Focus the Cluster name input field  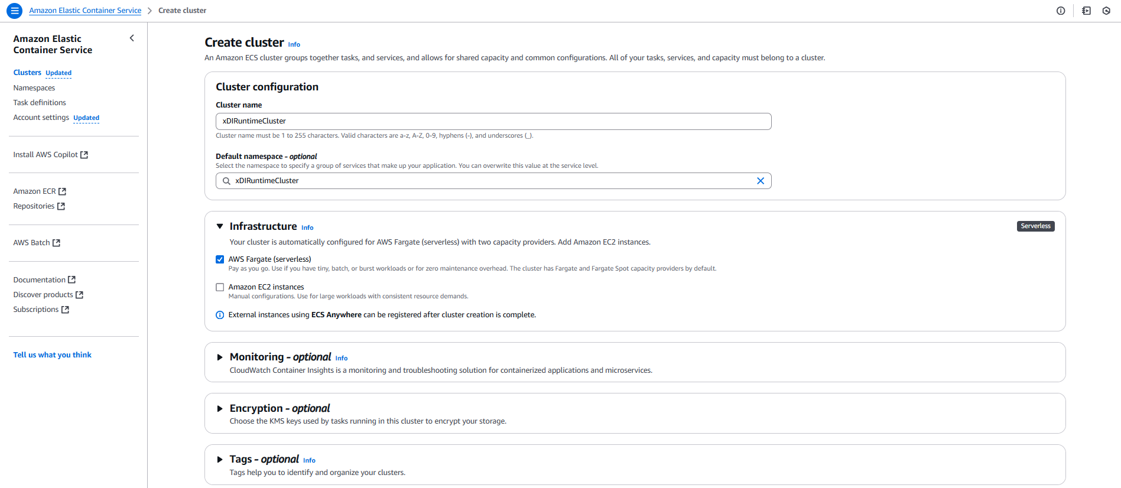click(493, 121)
